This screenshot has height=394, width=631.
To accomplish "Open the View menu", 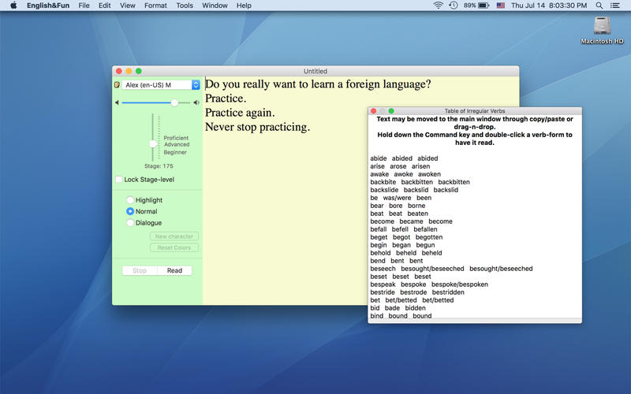I will point(127,6).
